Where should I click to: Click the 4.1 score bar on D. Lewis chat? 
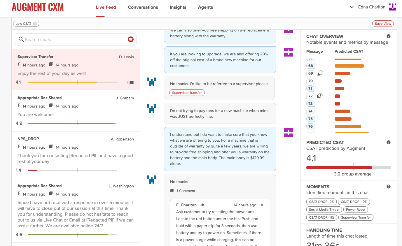coord(72,82)
